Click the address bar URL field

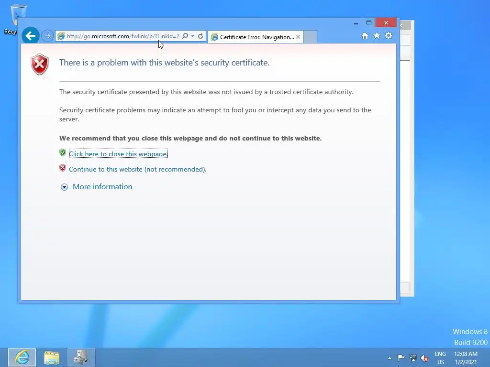pos(123,36)
